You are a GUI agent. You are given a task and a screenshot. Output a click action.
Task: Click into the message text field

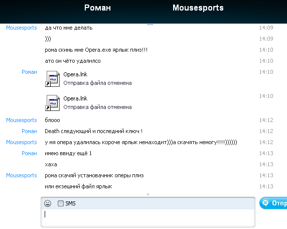pos(148,218)
